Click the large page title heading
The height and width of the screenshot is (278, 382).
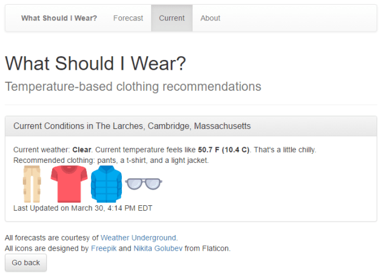click(95, 64)
